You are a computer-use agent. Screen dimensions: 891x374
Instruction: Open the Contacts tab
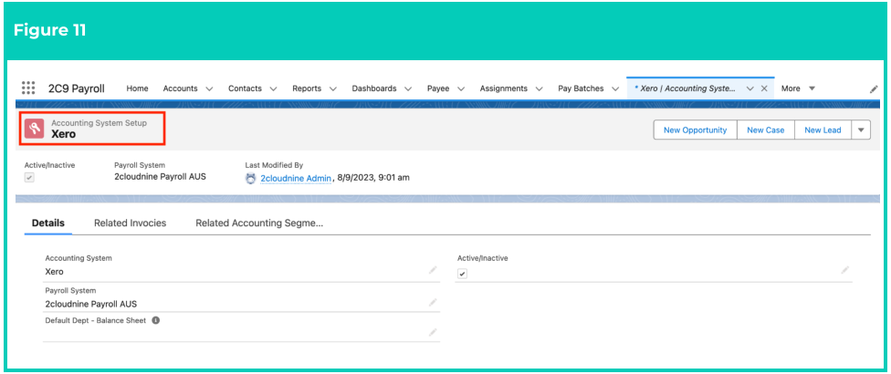tap(245, 88)
